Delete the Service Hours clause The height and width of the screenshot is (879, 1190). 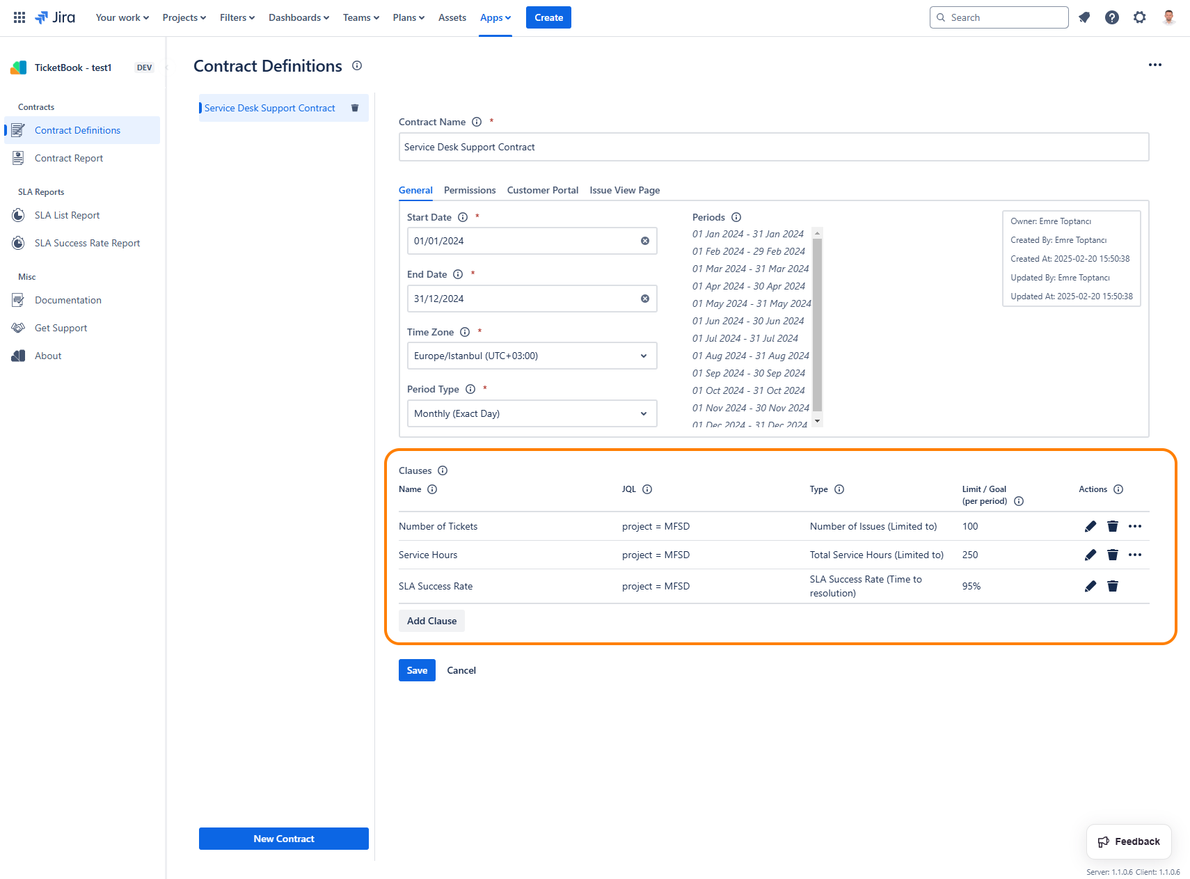pyautogui.click(x=1112, y=555)
